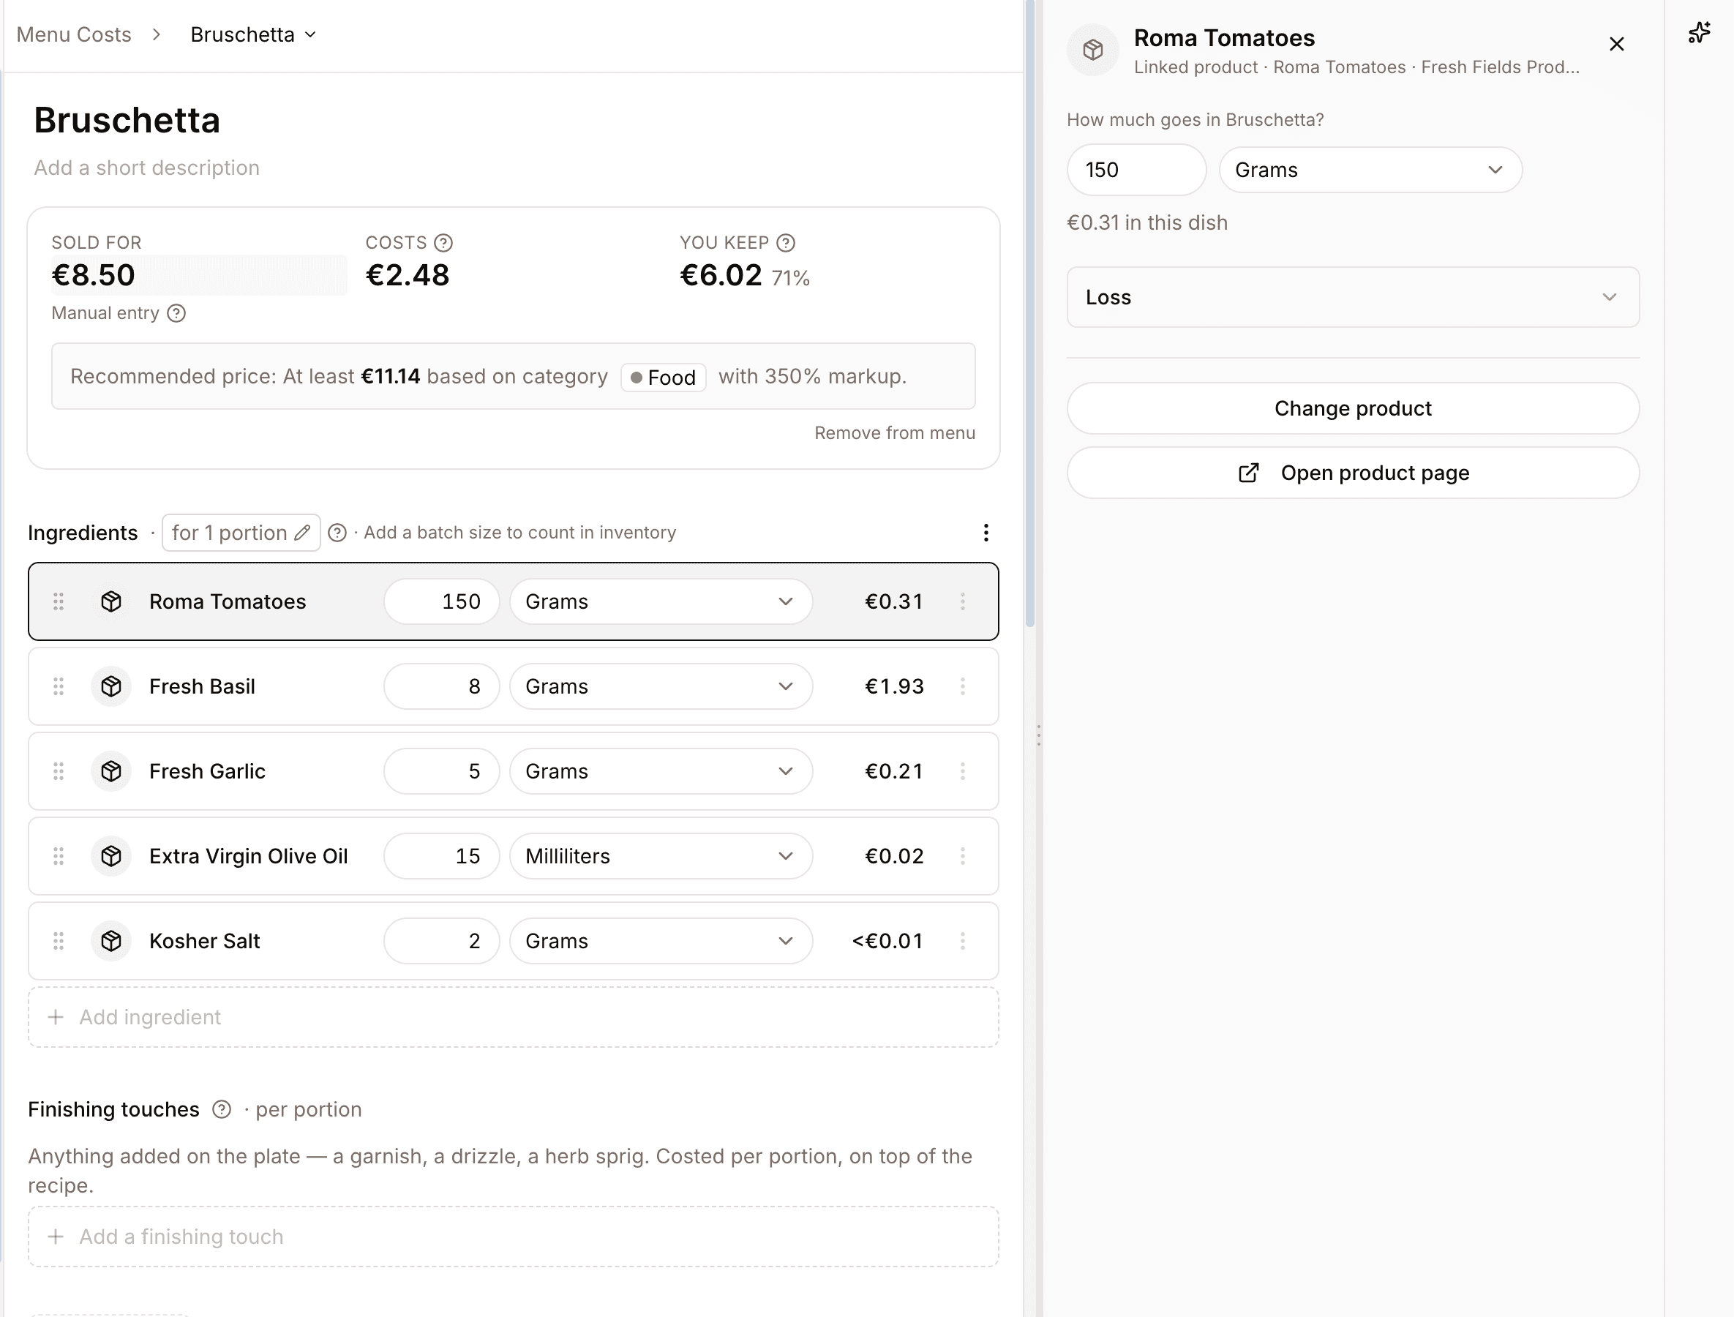Click the €6.02 you keep value
This screenshot has height=1317, width=1734.
tap(721, 275)
